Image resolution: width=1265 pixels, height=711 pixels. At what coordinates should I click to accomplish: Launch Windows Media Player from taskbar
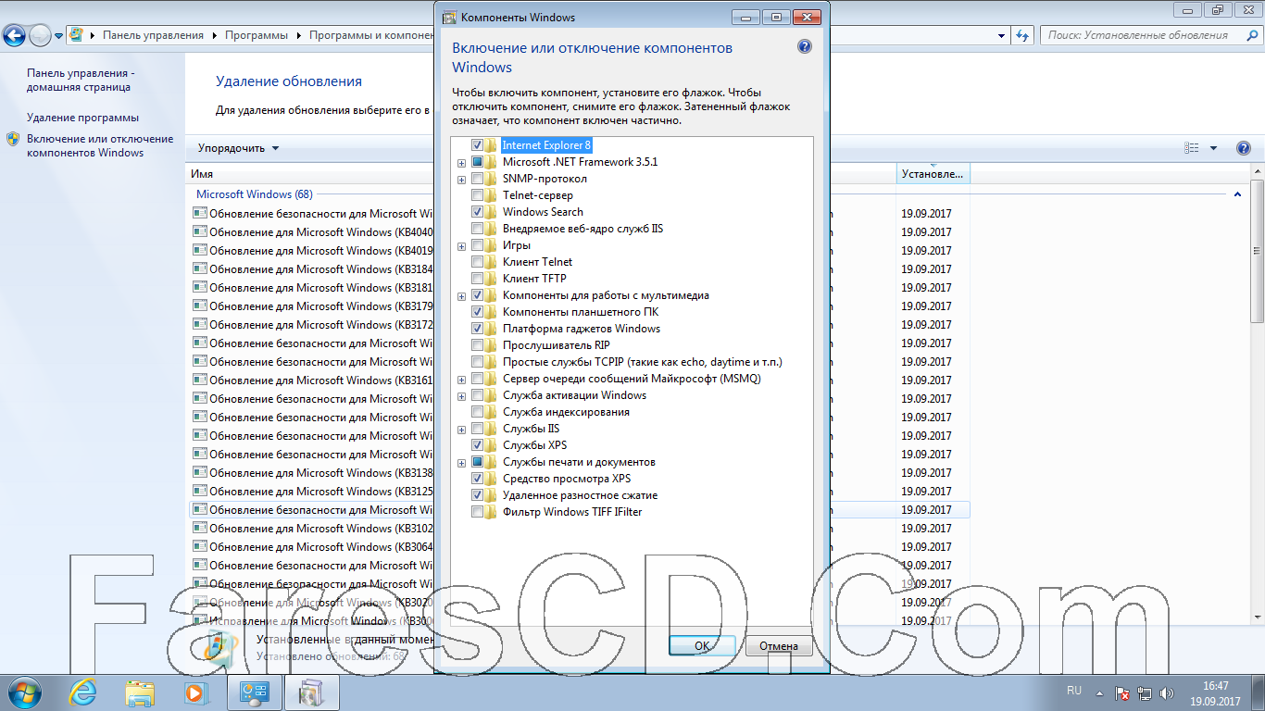(x=195, y=692)
